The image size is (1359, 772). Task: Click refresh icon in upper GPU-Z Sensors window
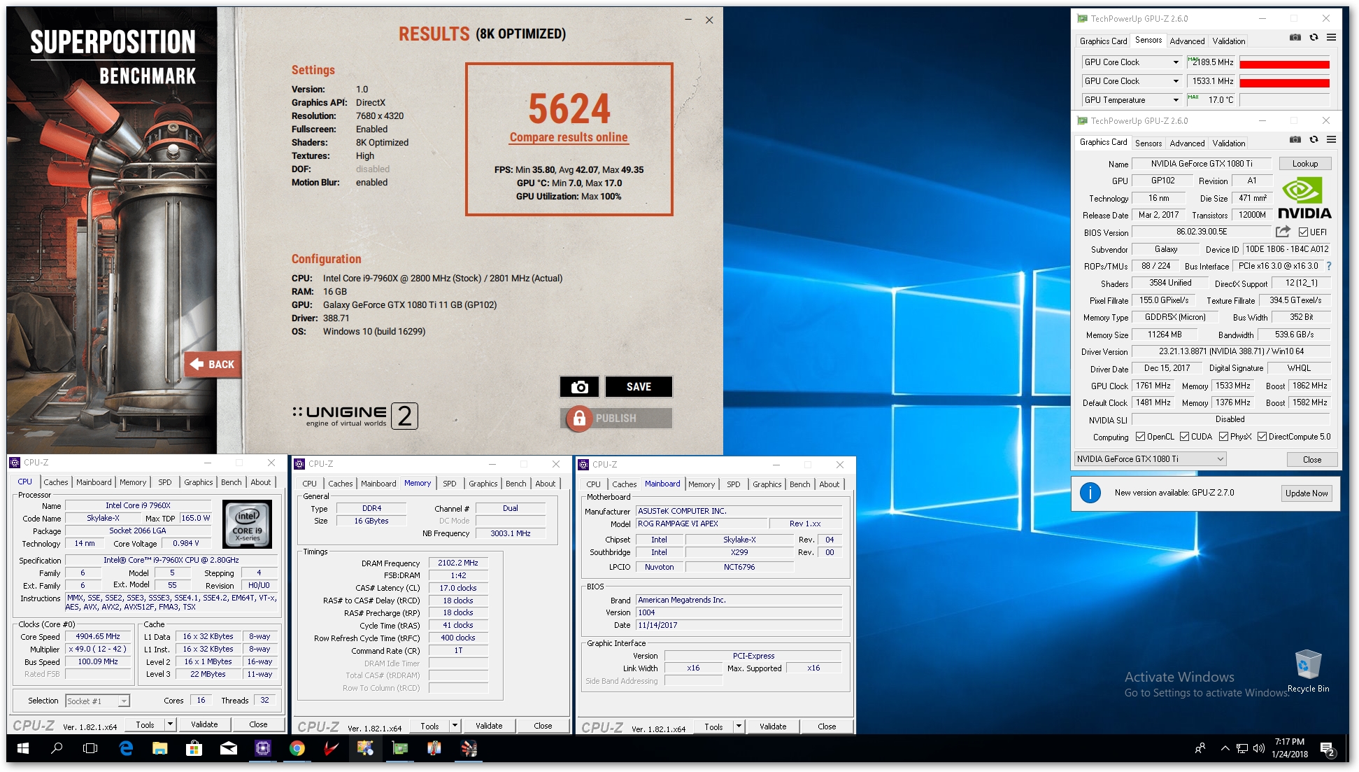point(1314,38)
